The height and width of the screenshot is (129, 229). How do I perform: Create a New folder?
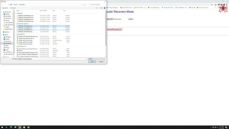point(13,8)
